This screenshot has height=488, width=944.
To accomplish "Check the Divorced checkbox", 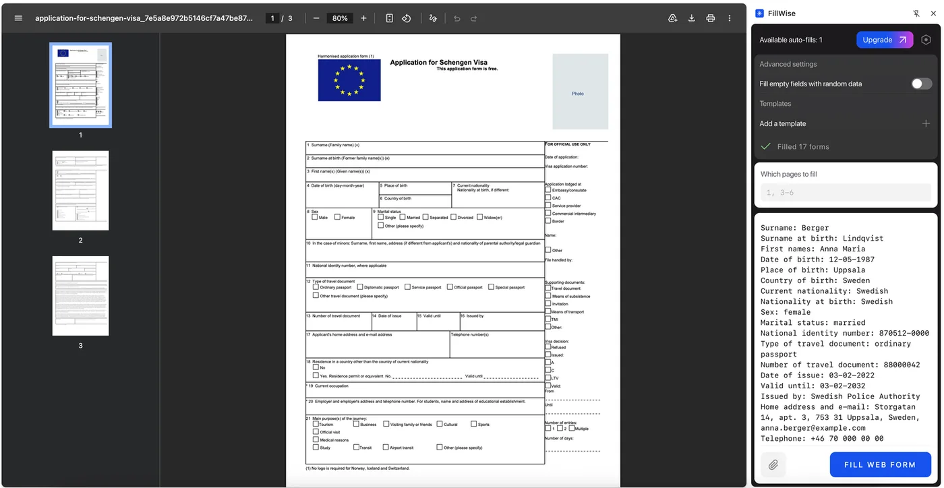I will [452, 217].
